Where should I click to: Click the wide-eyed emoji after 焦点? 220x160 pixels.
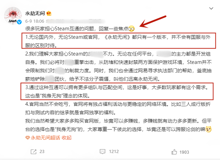click(x=131, y=29)
